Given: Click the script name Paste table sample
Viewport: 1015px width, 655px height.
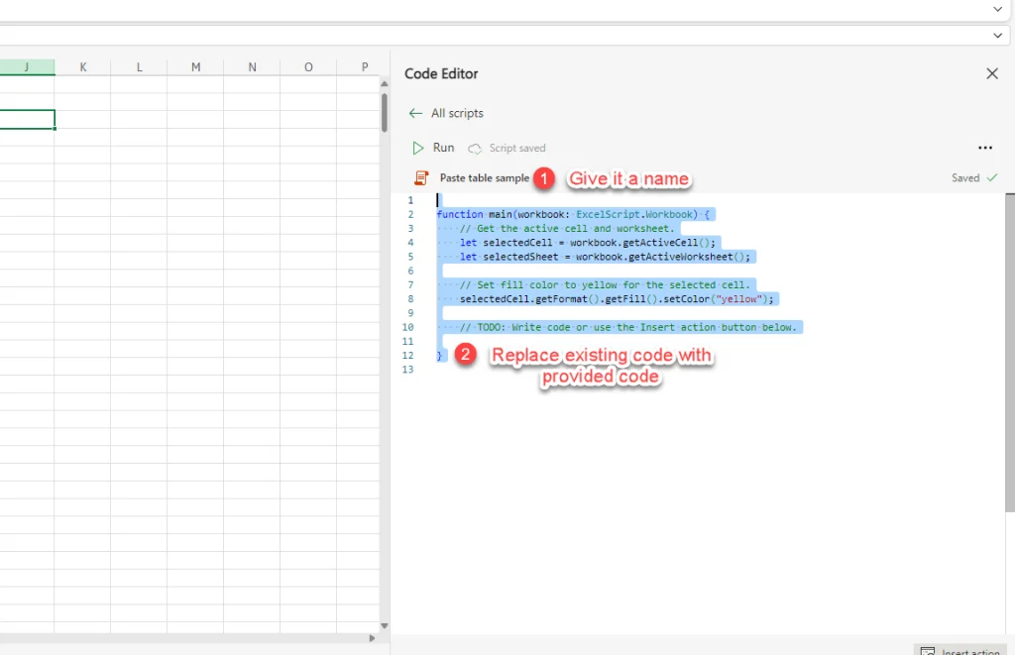Looking at the screenshot, I should tap(484, 178).
